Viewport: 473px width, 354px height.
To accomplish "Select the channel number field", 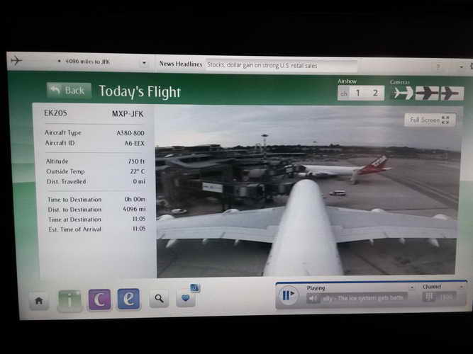I will 446,297.
